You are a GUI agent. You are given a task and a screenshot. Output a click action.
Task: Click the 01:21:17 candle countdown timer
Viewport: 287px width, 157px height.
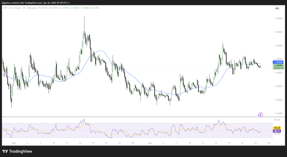pyautogui.click(x=278, y=68)
